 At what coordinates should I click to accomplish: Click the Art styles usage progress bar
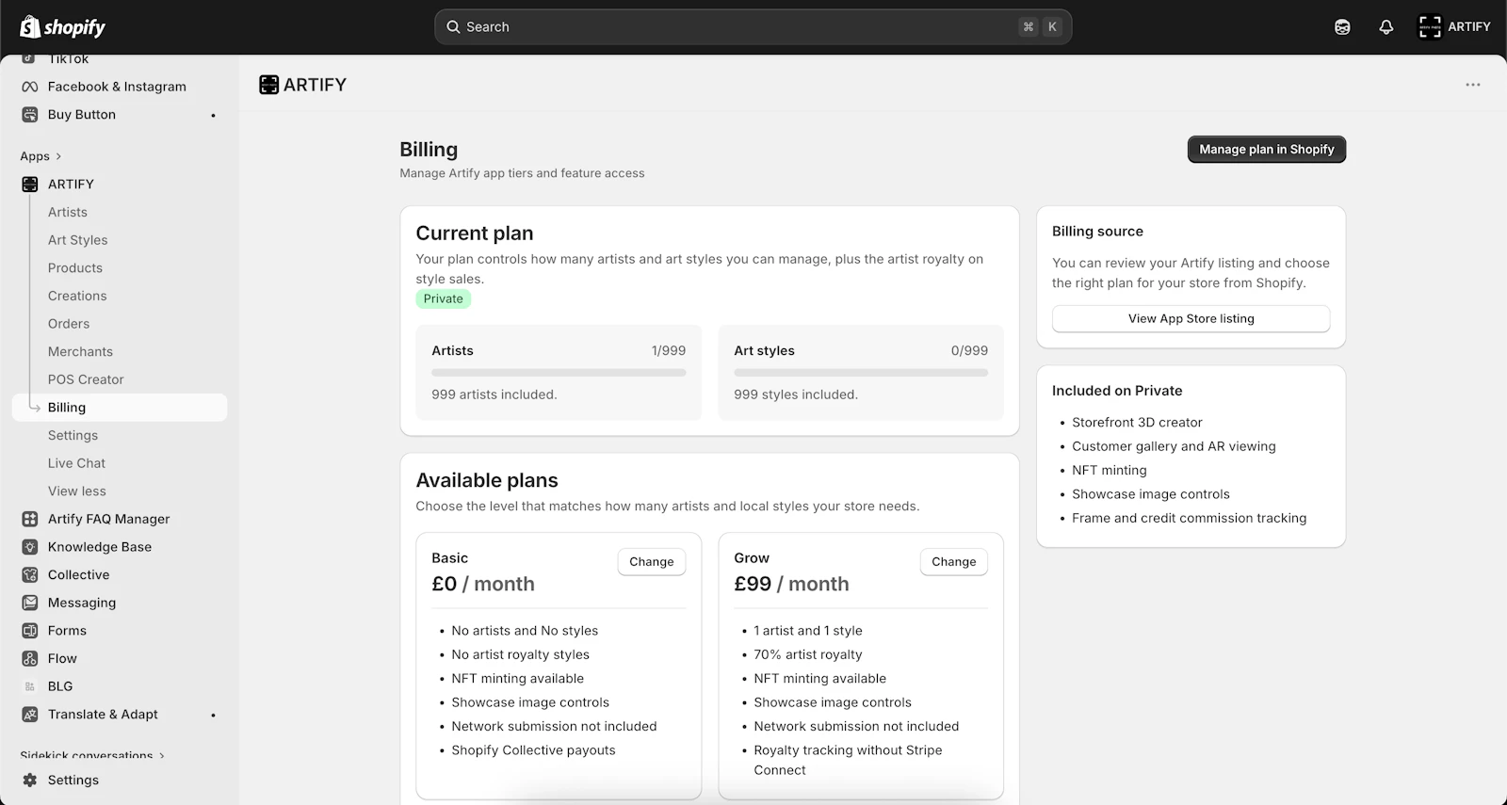[x=861, y=373]
